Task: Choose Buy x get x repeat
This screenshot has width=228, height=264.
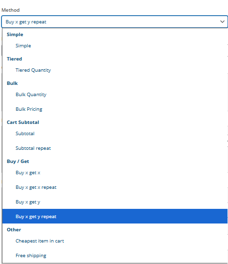Action: click(x=115, y=187)
